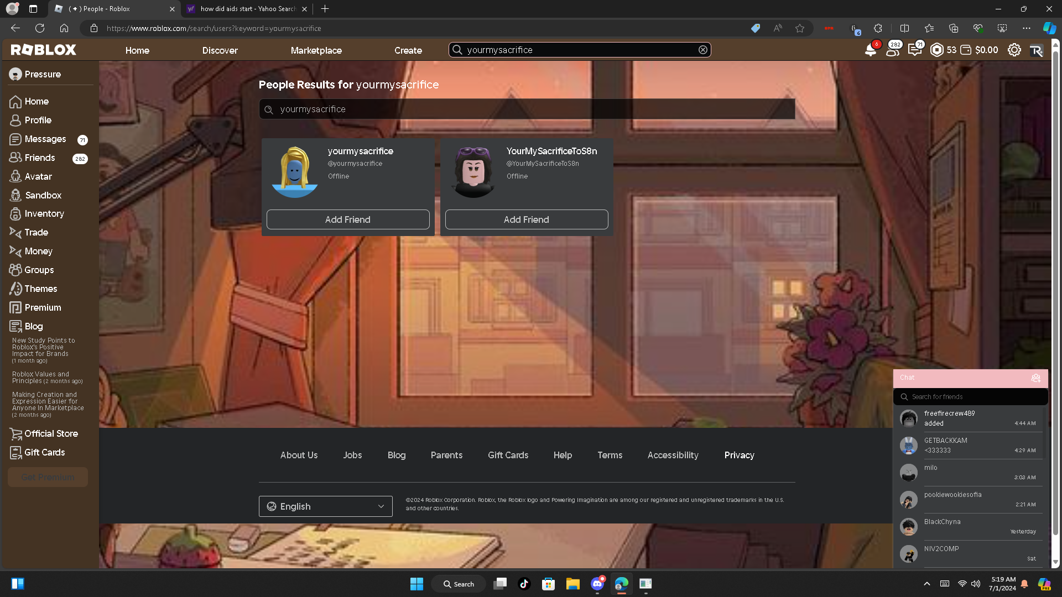This screenshot has height=597, width=1062.
Task: Add yourmysacrifice as a friend
Action: pyautogui.click(x=348, y=219)
